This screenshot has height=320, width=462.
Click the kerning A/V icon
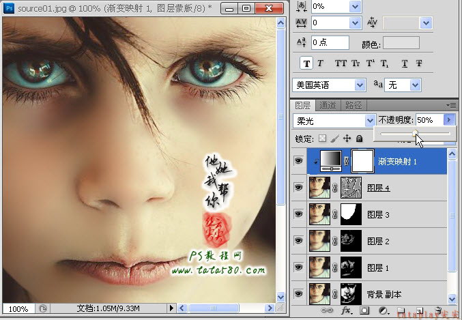(x=372, y=23)
